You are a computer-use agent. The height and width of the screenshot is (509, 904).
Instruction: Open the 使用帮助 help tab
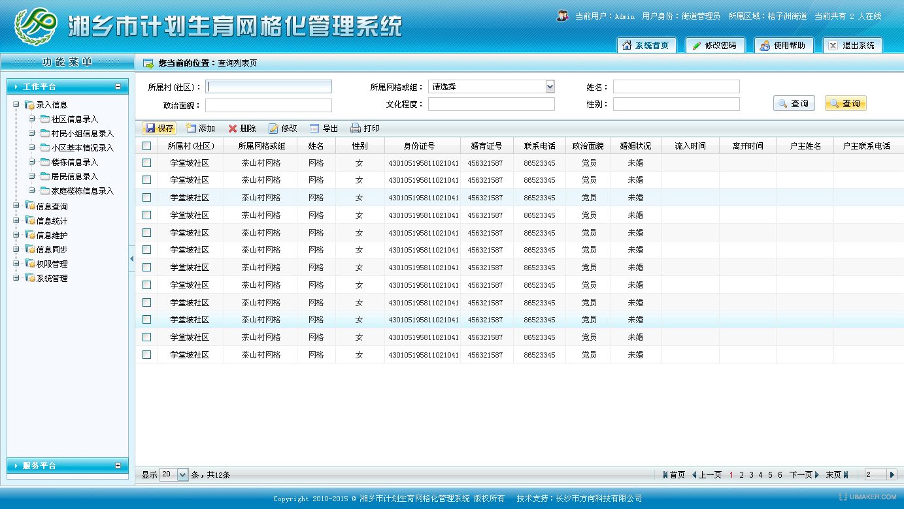(x=784, y=45)
